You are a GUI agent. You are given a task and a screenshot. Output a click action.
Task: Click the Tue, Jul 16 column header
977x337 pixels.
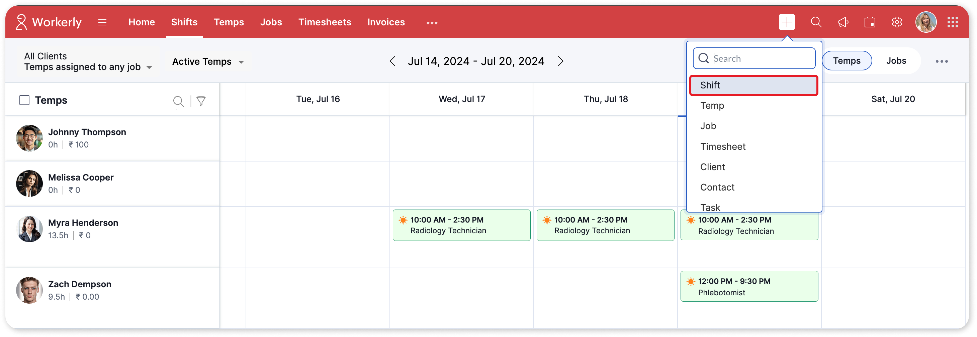[318, 99]
